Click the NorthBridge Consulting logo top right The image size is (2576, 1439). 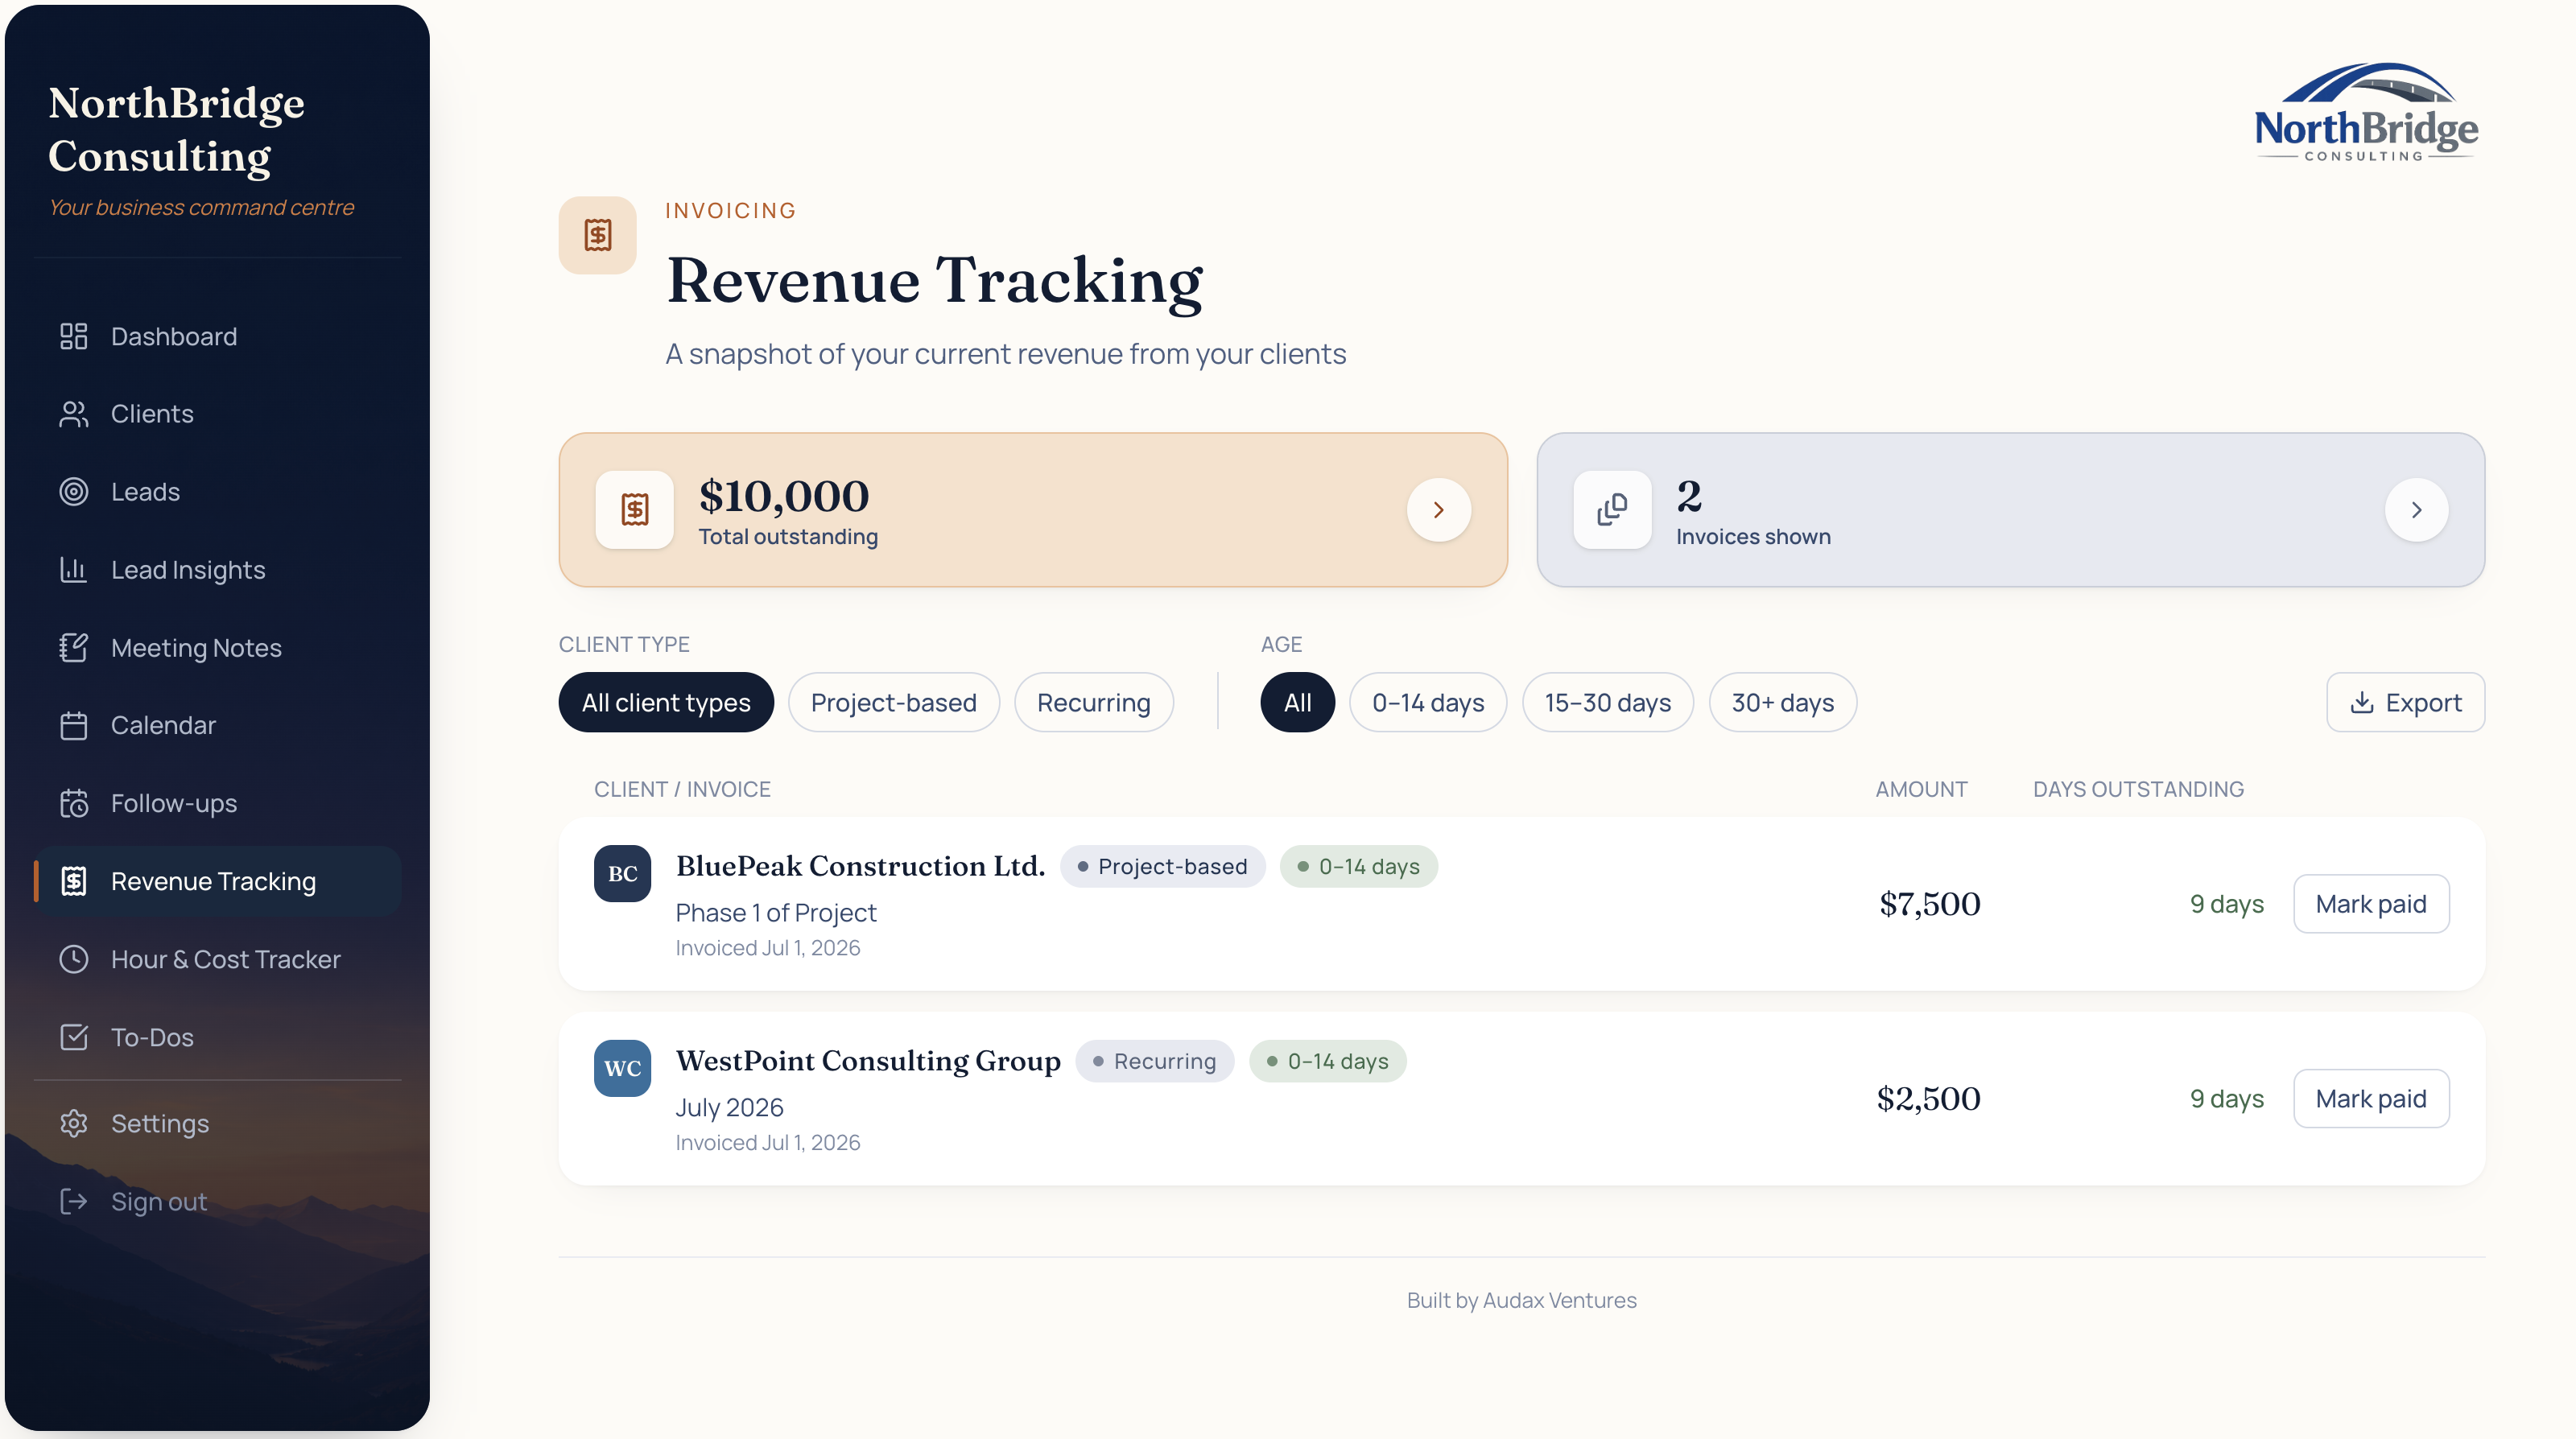[x=2365, y=113]
